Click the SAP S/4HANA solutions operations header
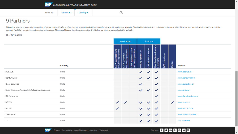The width and height of the screenshot is (238, 134). pos(125,56)
